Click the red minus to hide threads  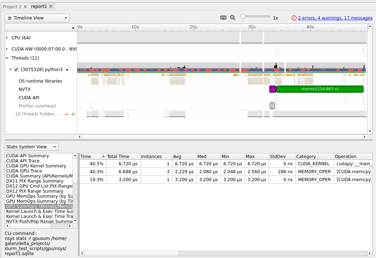tap(66, 114)
